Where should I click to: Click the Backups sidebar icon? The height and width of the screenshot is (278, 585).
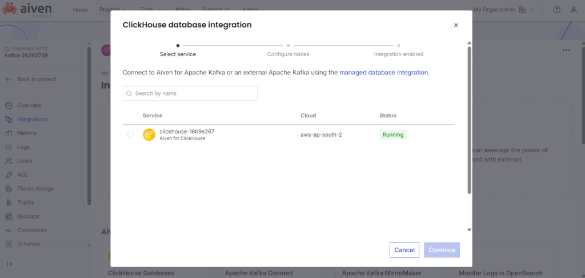pyautogui.click(x=9, y=216)
